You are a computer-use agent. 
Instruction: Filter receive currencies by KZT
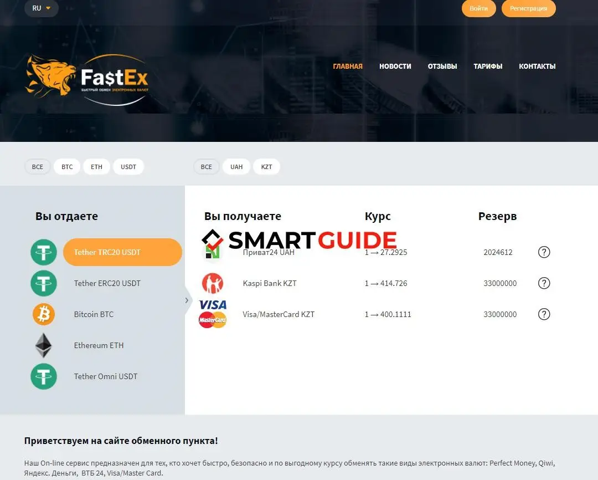[266, 167]
